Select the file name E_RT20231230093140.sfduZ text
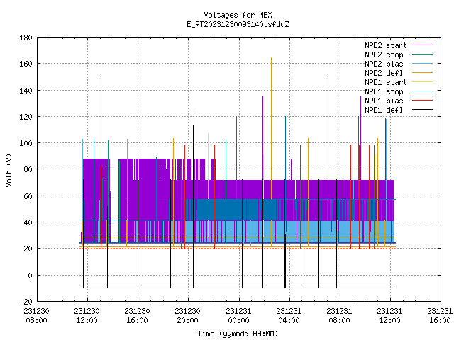Image resolution: width=454 pixels, height=340 pixels. (238, 24)
